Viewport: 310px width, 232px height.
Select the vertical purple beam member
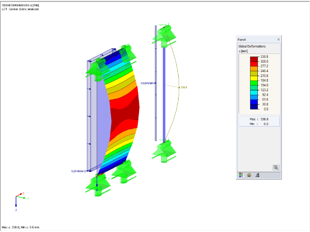[164, 94]
